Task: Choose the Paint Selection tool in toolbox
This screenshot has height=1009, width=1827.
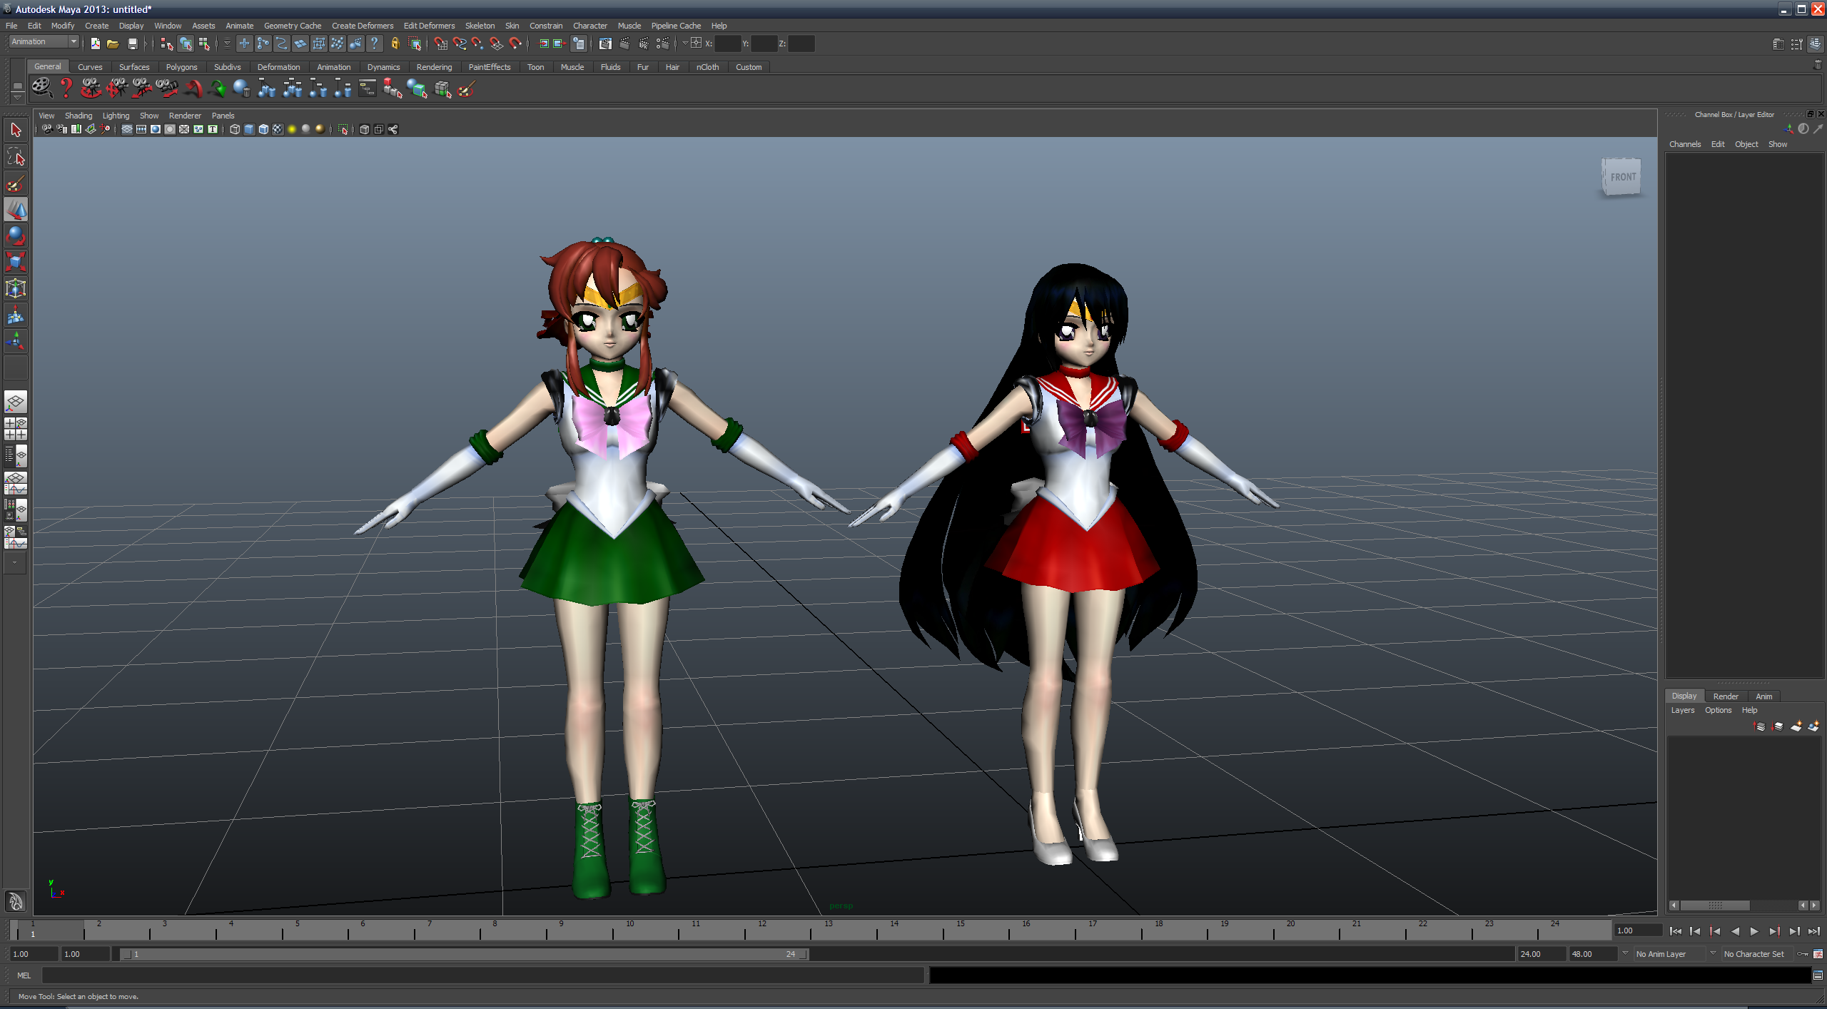Action: (16, 183)
